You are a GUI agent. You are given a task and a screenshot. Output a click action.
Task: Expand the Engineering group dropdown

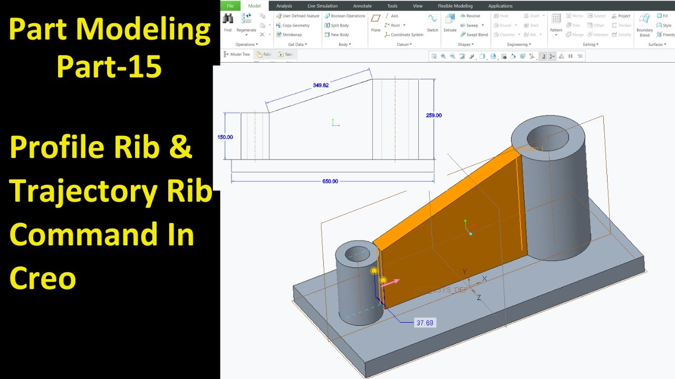coord(519,45)
